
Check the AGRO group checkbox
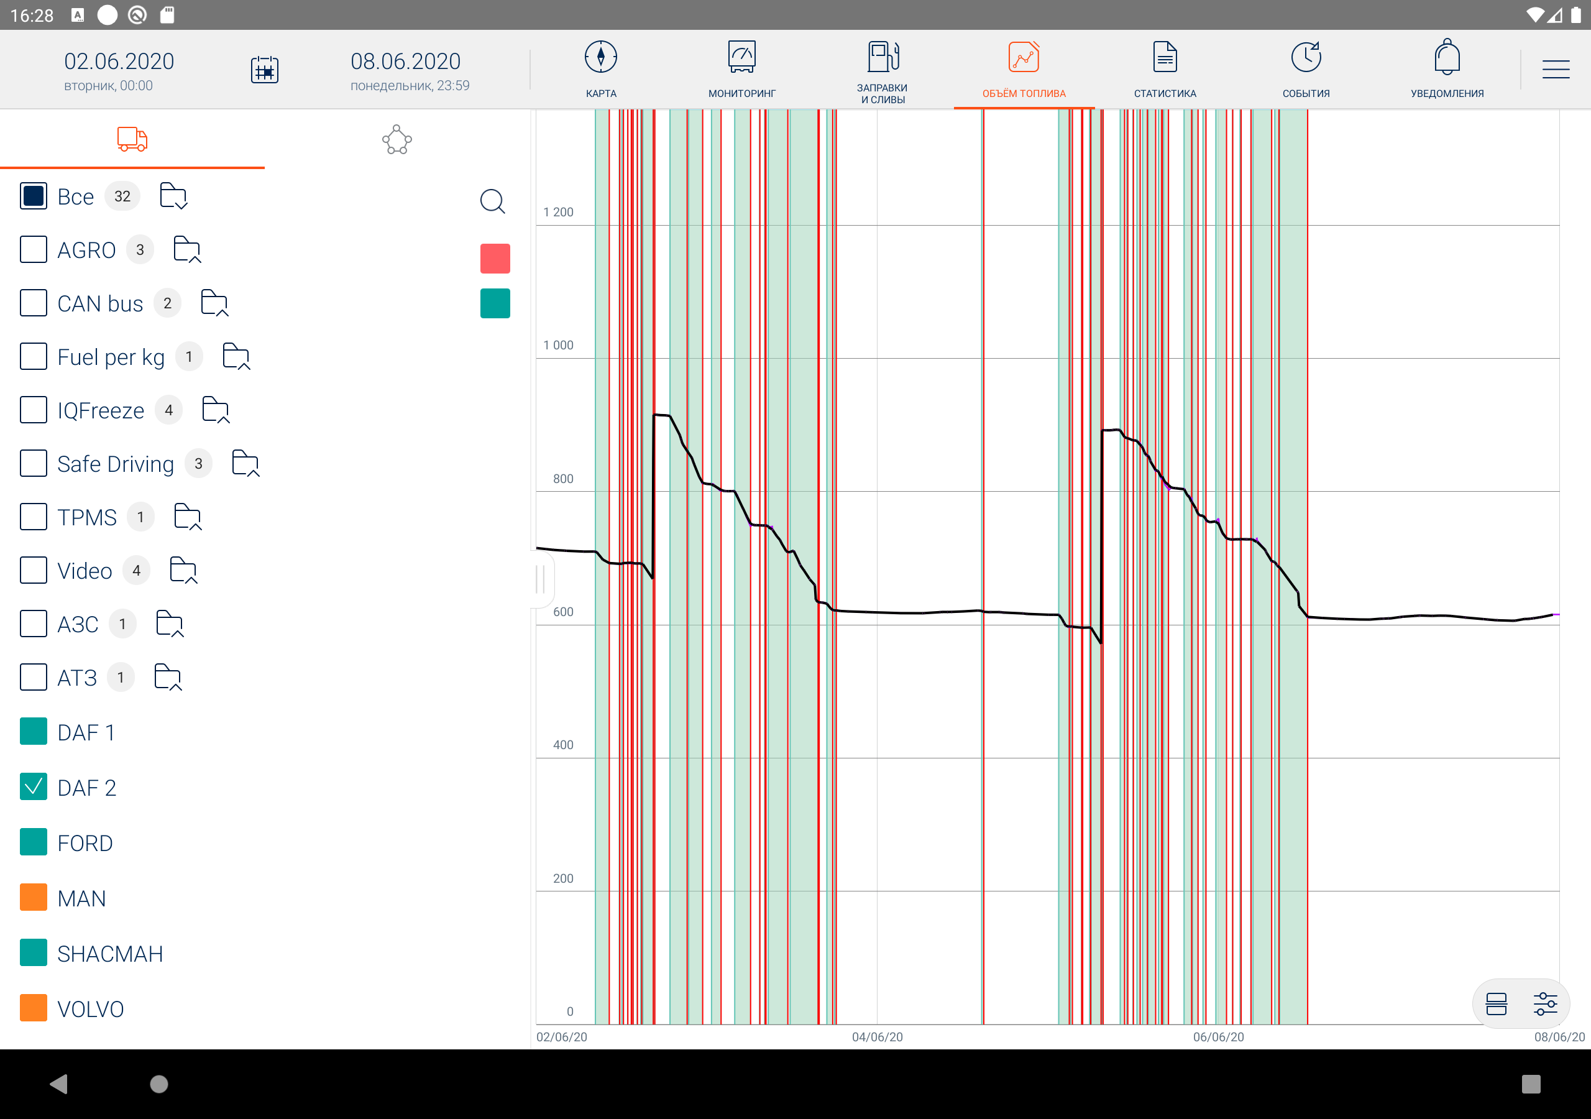(x=34, y=249)
